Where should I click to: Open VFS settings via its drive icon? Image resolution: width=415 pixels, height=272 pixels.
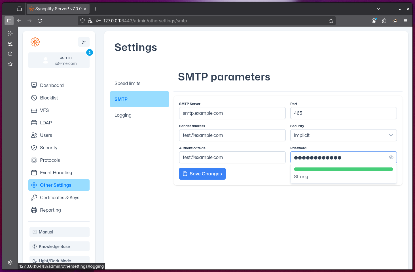[x=34, y=110]
